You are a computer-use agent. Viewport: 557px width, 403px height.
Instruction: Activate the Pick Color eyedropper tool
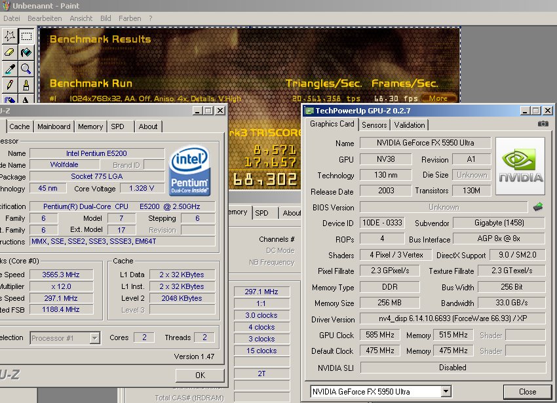click(10, 69)
